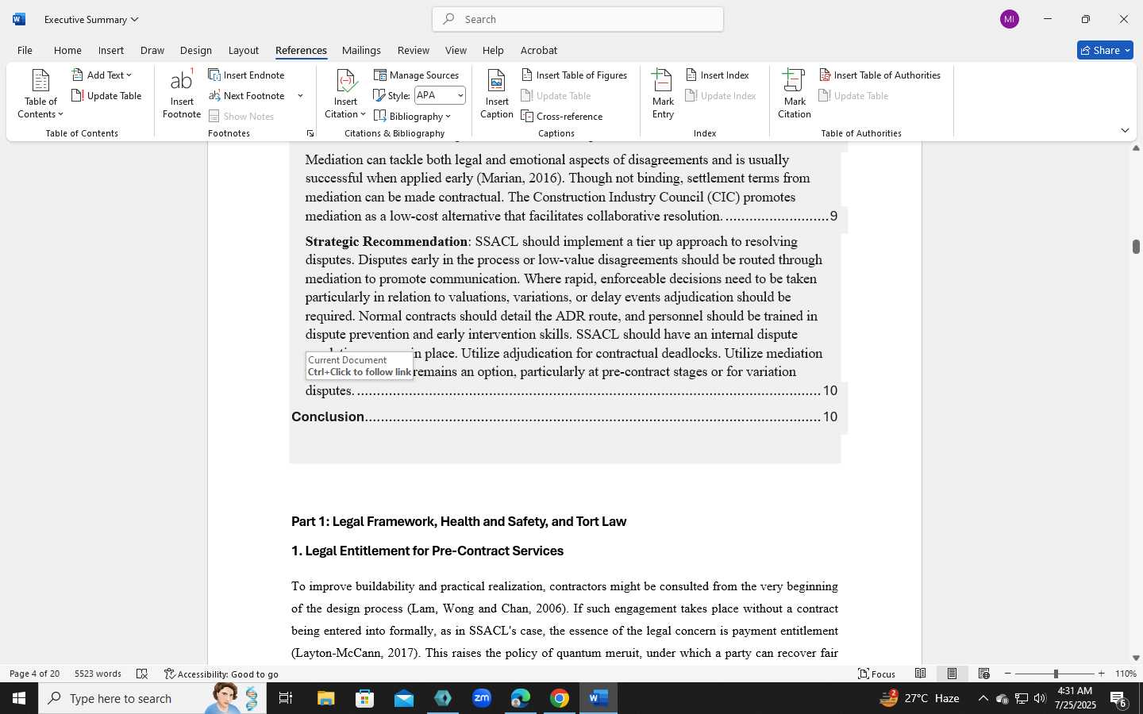The width and height of the screenshot is (1143, 714).
Task: Click Mark Citation
Action: coord(795,94)
